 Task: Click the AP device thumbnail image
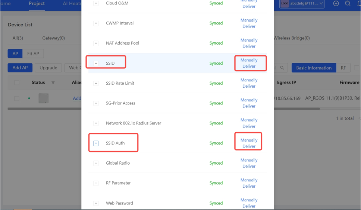coord(44,98)
